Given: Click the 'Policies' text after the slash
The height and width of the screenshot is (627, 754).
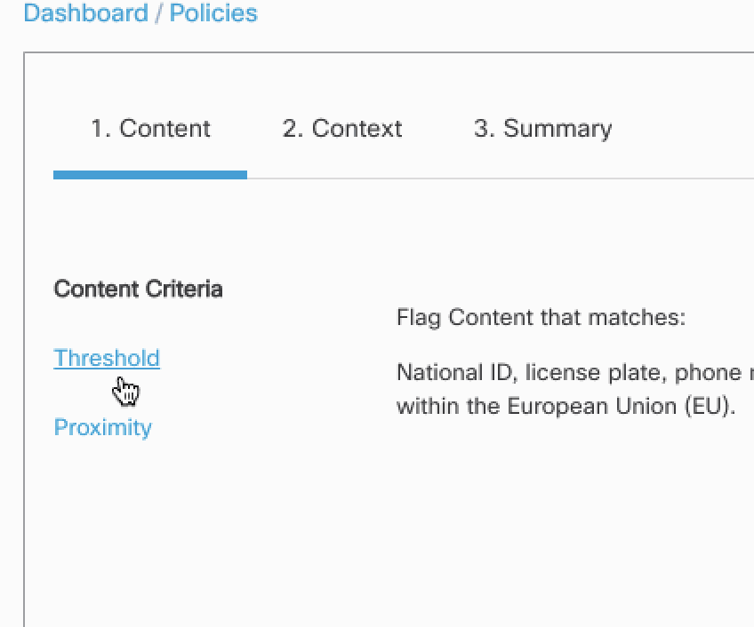Looking at the screenshot, I should tap(213, 13).
